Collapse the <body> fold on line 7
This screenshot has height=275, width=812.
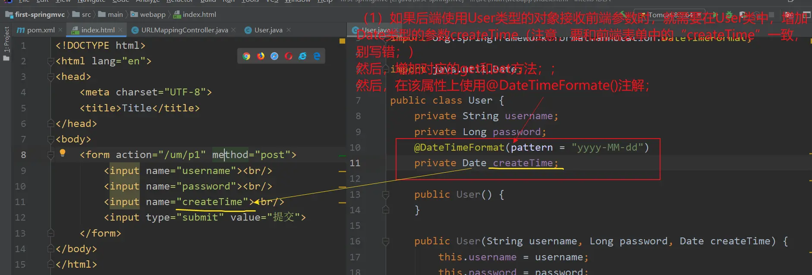point(50,139)
